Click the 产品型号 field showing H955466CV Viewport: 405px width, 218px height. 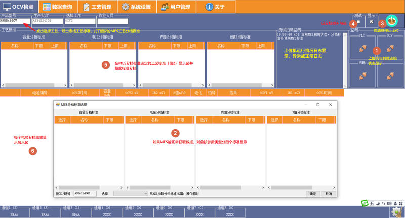pyautogui.click(x=15, y=21)
